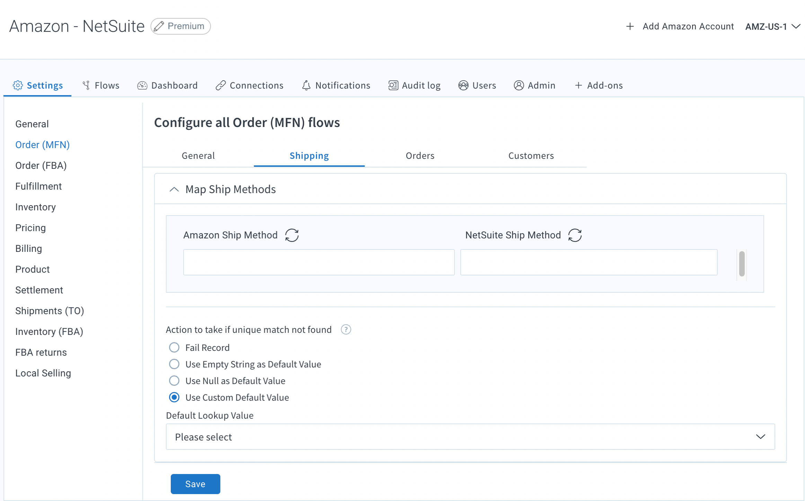Click Save button for MFN settings

coord(195,484)
